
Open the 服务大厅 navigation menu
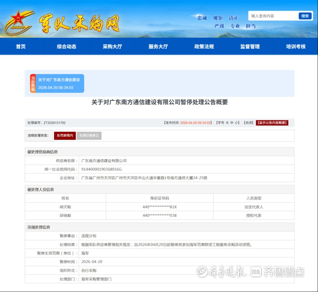[x=158, y=47]
